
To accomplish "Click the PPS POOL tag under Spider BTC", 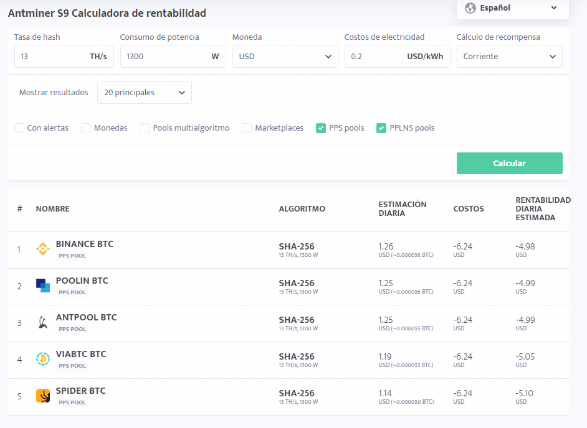I will (x=72, y=402).
